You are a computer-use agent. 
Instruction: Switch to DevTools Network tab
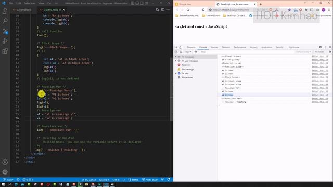[x=226, y=47]
